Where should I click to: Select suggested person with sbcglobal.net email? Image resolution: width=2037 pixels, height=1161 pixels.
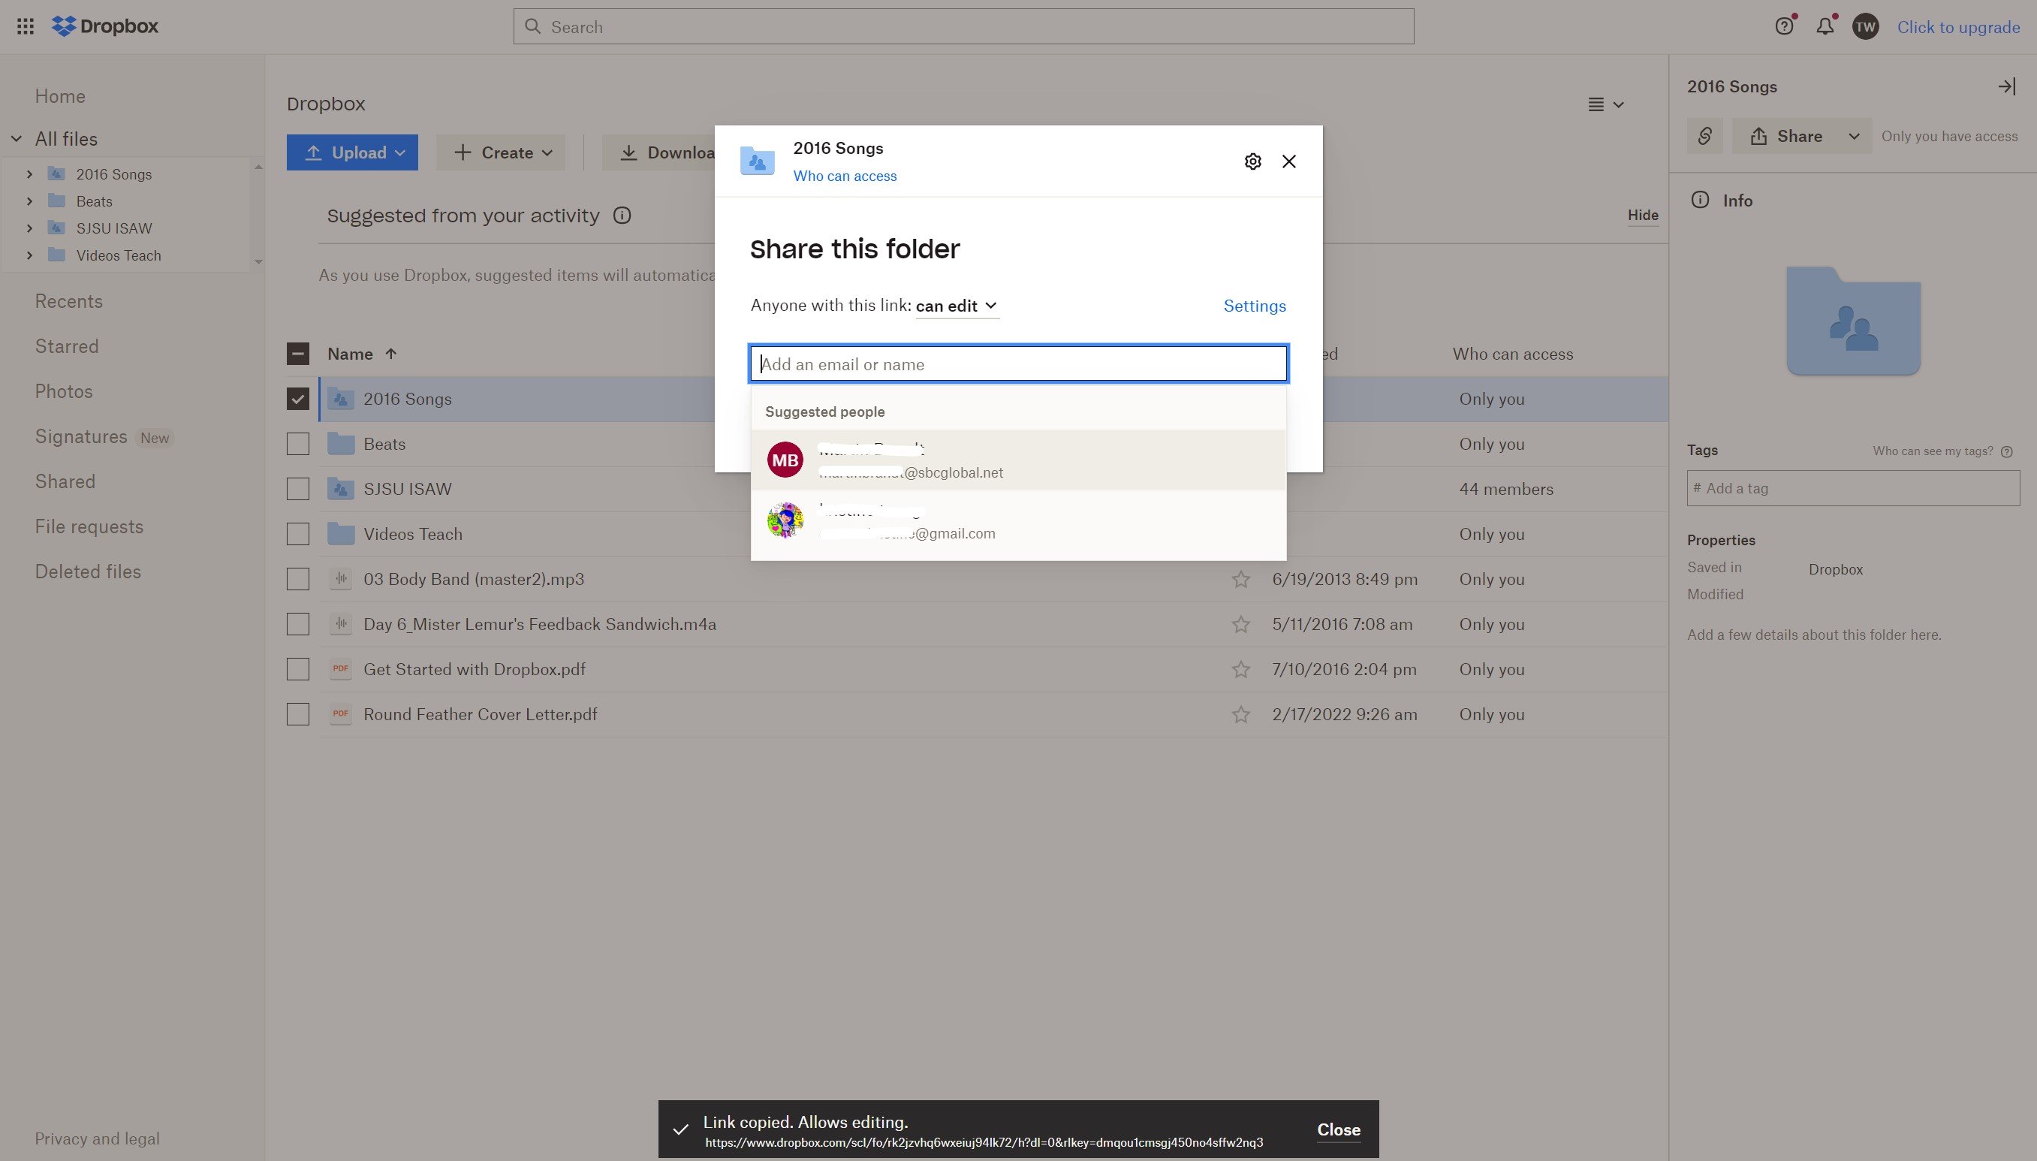[1018, 459]
